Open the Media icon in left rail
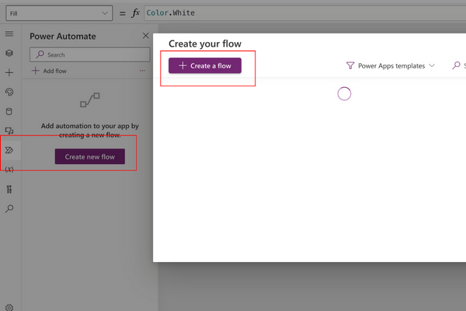Screen dimensions: 466x311 (x=9, y=131)
